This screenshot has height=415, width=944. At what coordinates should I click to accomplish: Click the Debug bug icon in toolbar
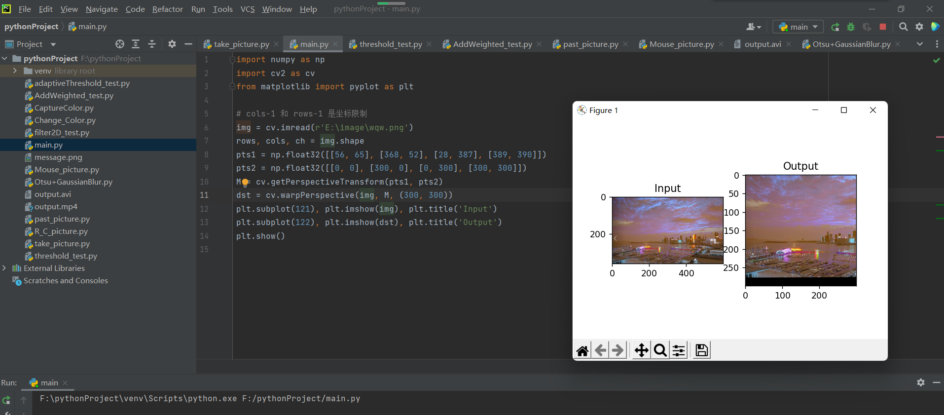click(851, 27)
